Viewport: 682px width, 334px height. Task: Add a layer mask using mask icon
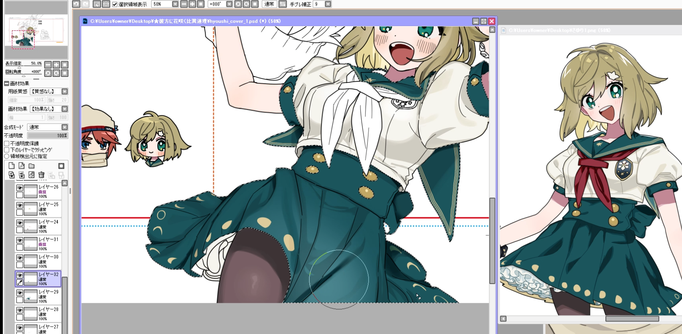tap(61, 166)
